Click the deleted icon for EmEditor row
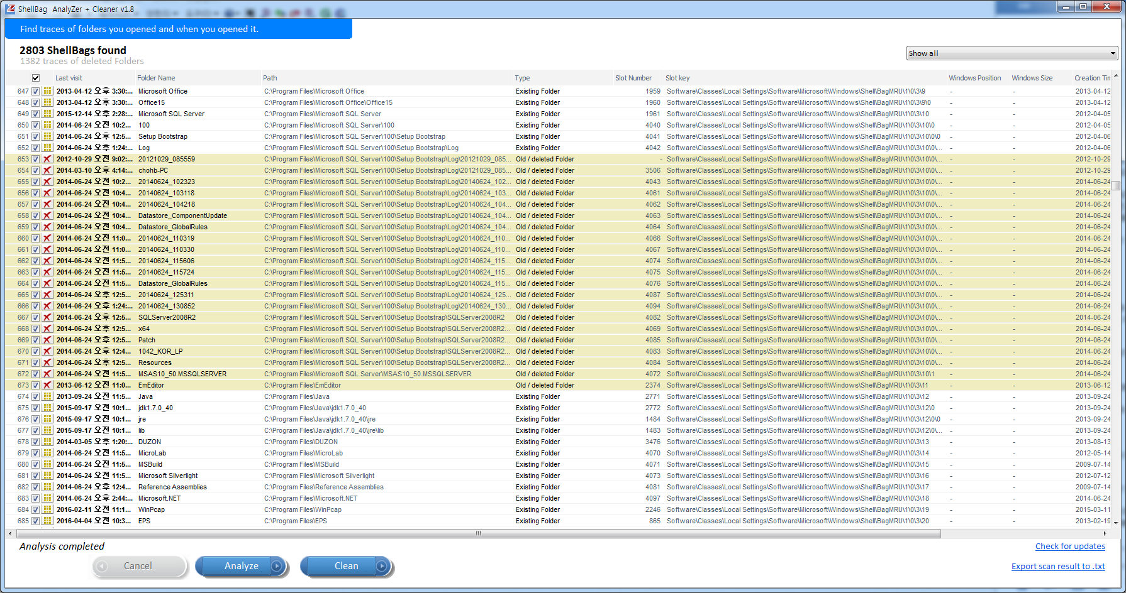Image resolution: width=1126 pixels, height=593 pixels. (48, 385)
